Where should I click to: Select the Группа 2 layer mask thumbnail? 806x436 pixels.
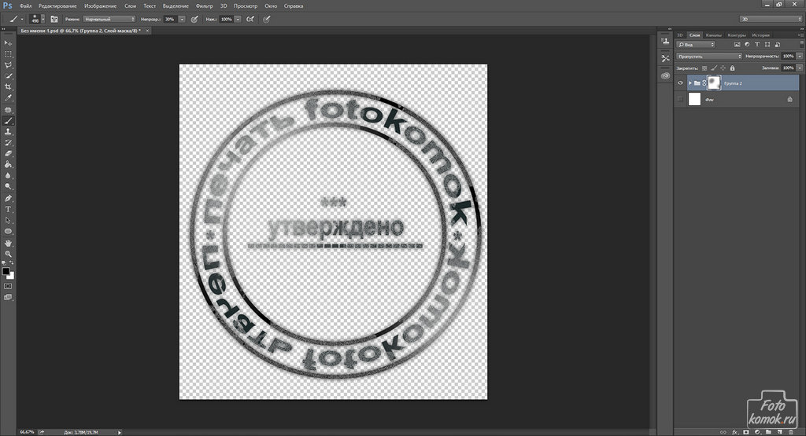coord(714,82)
